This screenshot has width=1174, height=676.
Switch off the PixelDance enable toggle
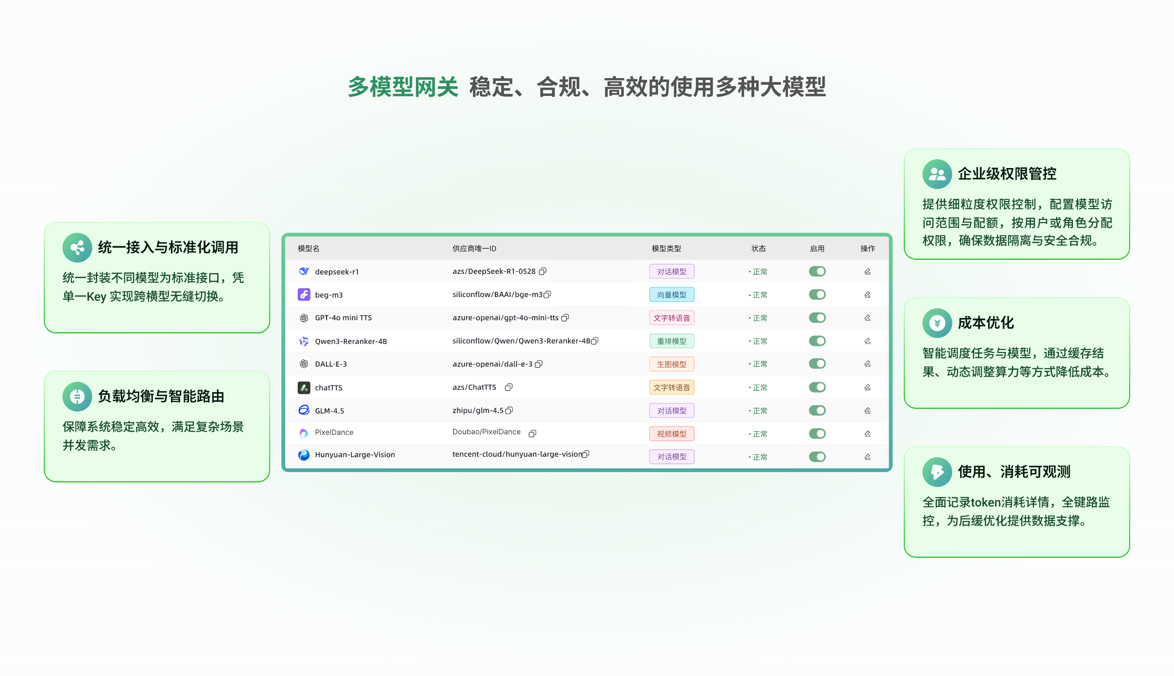(x=817, y=433)
